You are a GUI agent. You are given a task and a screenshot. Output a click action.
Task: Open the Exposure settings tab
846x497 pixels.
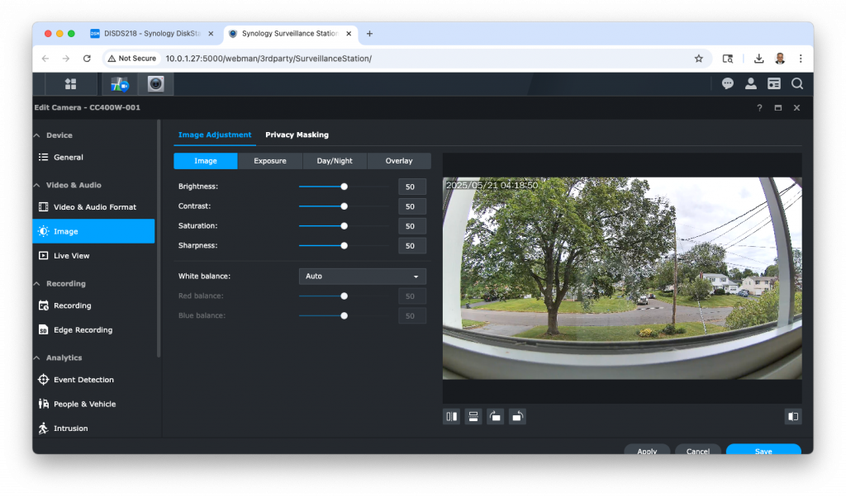pos(269,160)
